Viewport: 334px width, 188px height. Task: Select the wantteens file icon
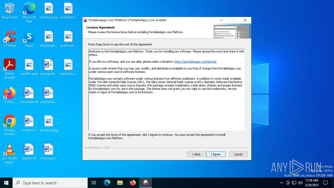click(68, 67)
